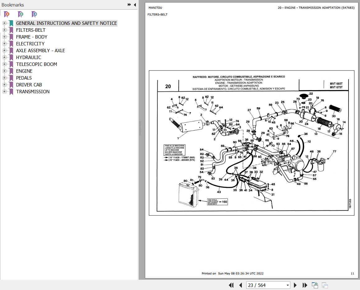Go to the next page
Screen dimensions: 360x290
pos(295,285)
